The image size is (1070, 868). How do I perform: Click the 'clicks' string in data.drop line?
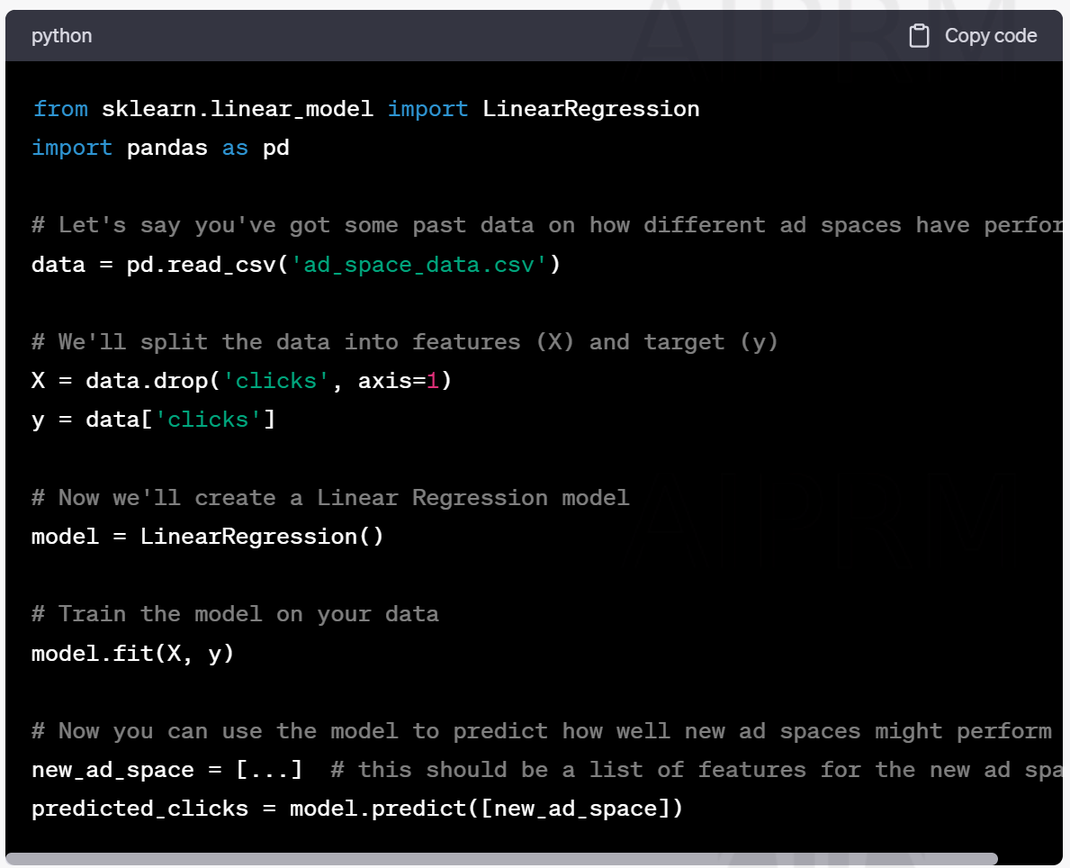[276, 381]
